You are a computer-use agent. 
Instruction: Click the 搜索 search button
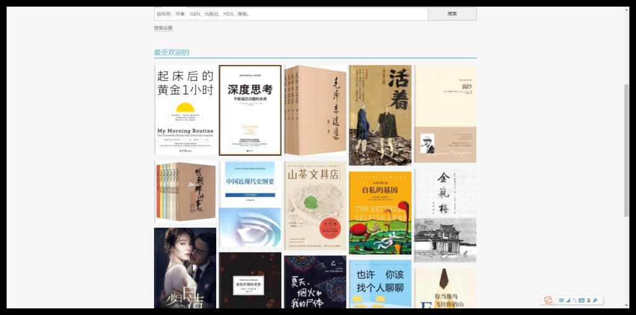pyautogui.click(x=452, y=14)
